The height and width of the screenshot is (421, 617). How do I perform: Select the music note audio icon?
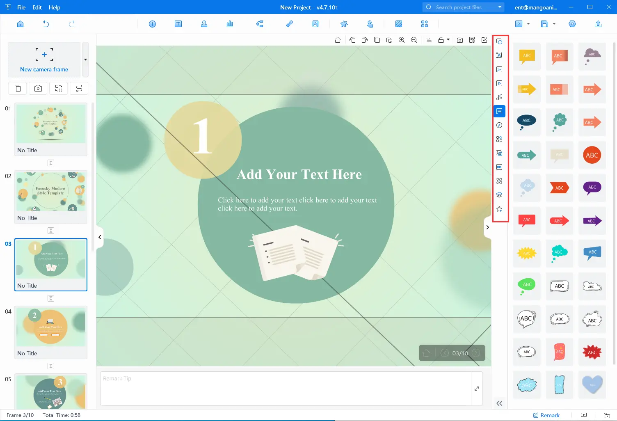499,97
